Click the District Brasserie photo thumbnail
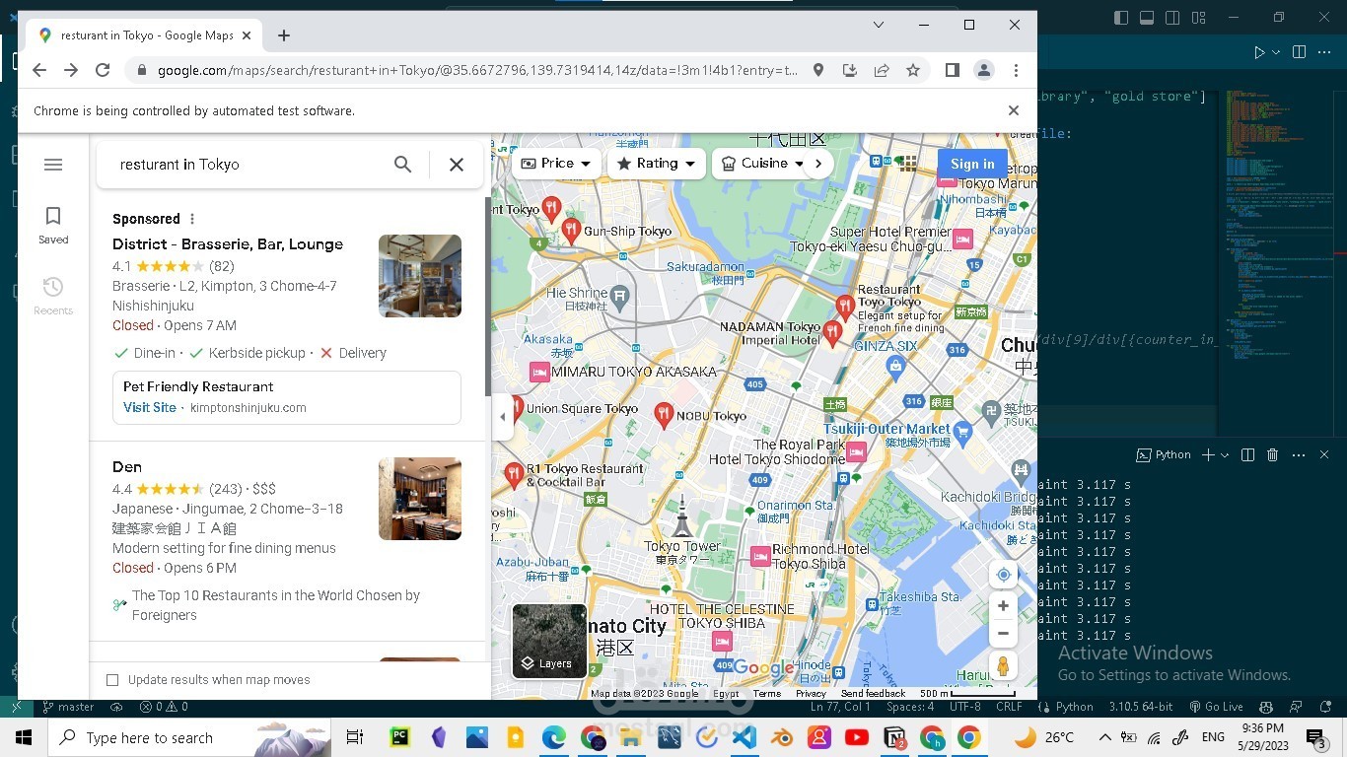 (420, 276)
